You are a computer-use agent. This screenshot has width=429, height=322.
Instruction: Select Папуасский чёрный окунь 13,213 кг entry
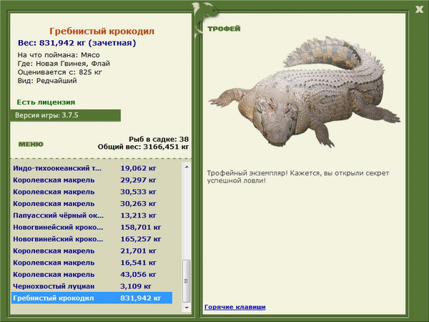point(92,215)
